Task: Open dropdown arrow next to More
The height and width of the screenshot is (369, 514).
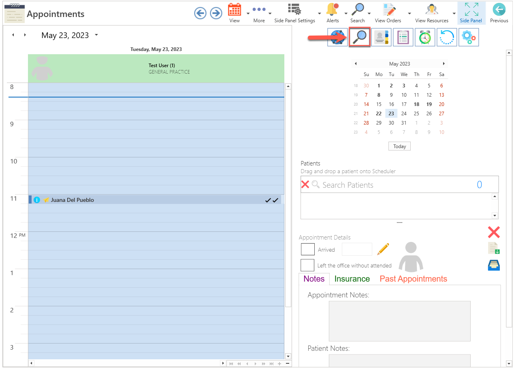Action: click(x=270, y=13)
